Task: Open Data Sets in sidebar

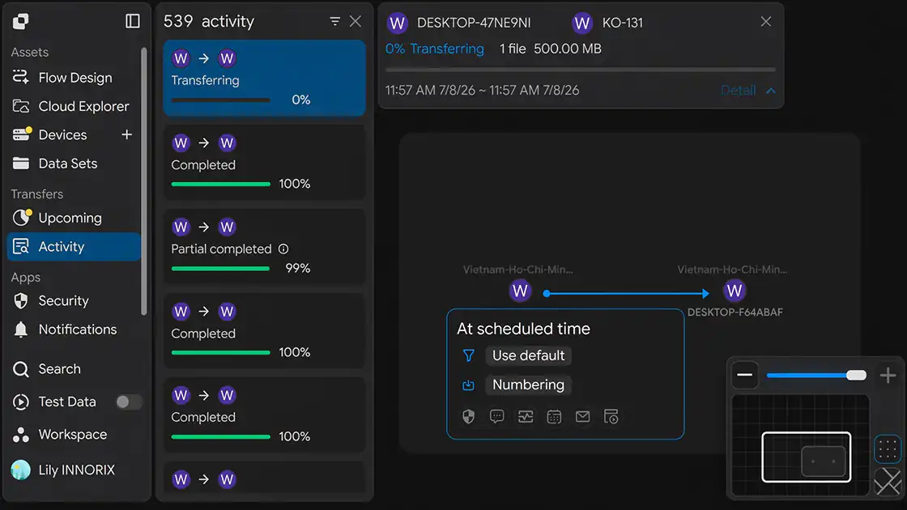Action: 74,164
